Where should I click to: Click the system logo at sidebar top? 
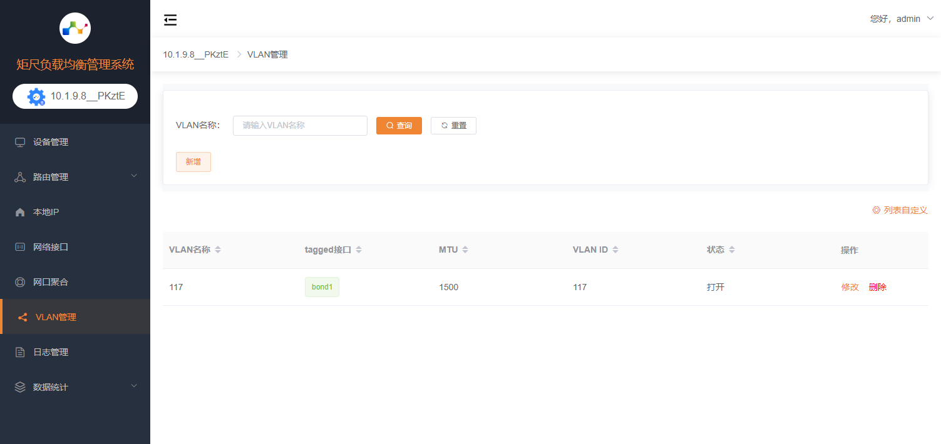tap(75, 28)
